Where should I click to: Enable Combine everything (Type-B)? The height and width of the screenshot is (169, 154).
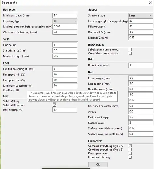tap(130, 150)
